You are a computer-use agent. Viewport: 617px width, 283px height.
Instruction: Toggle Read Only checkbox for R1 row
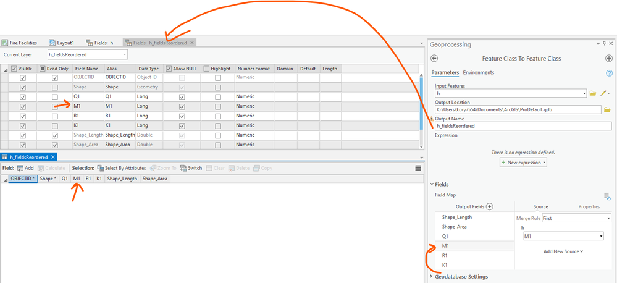tap(55, 116)
